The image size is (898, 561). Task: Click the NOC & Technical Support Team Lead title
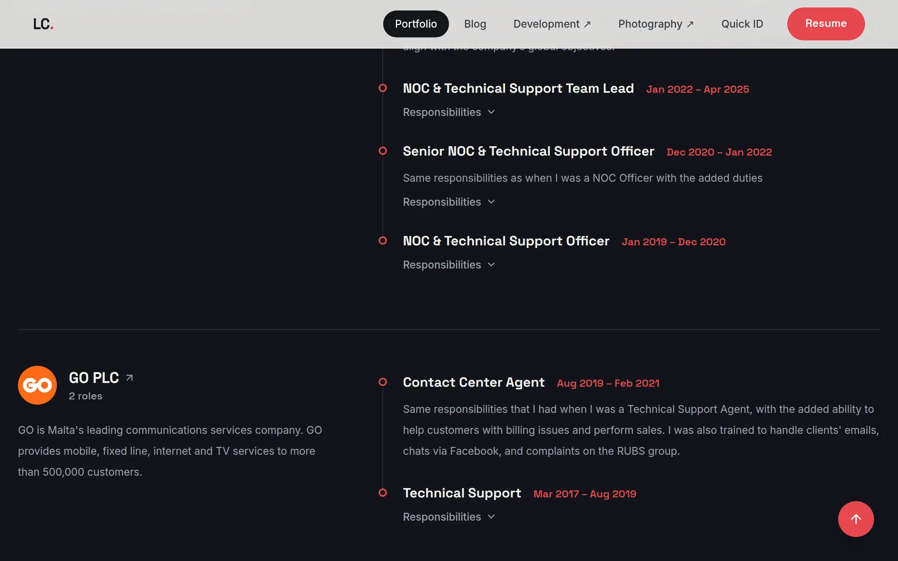pos(518,88)
